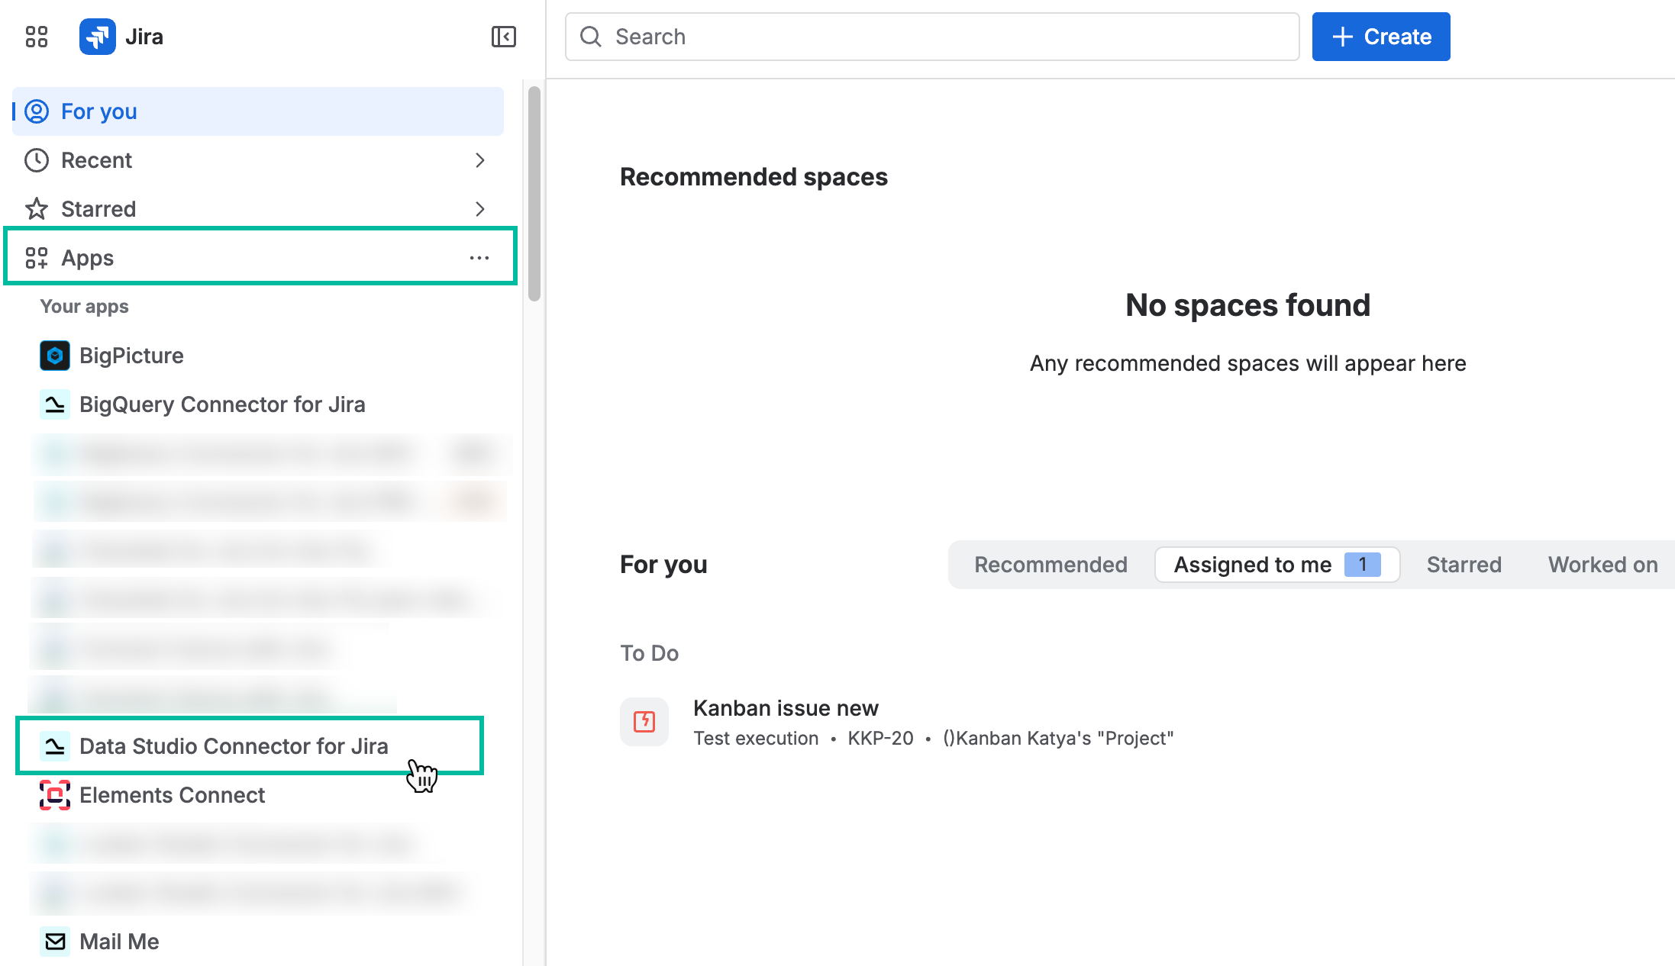Click the Mail Me envelope icon

[55, 942]
